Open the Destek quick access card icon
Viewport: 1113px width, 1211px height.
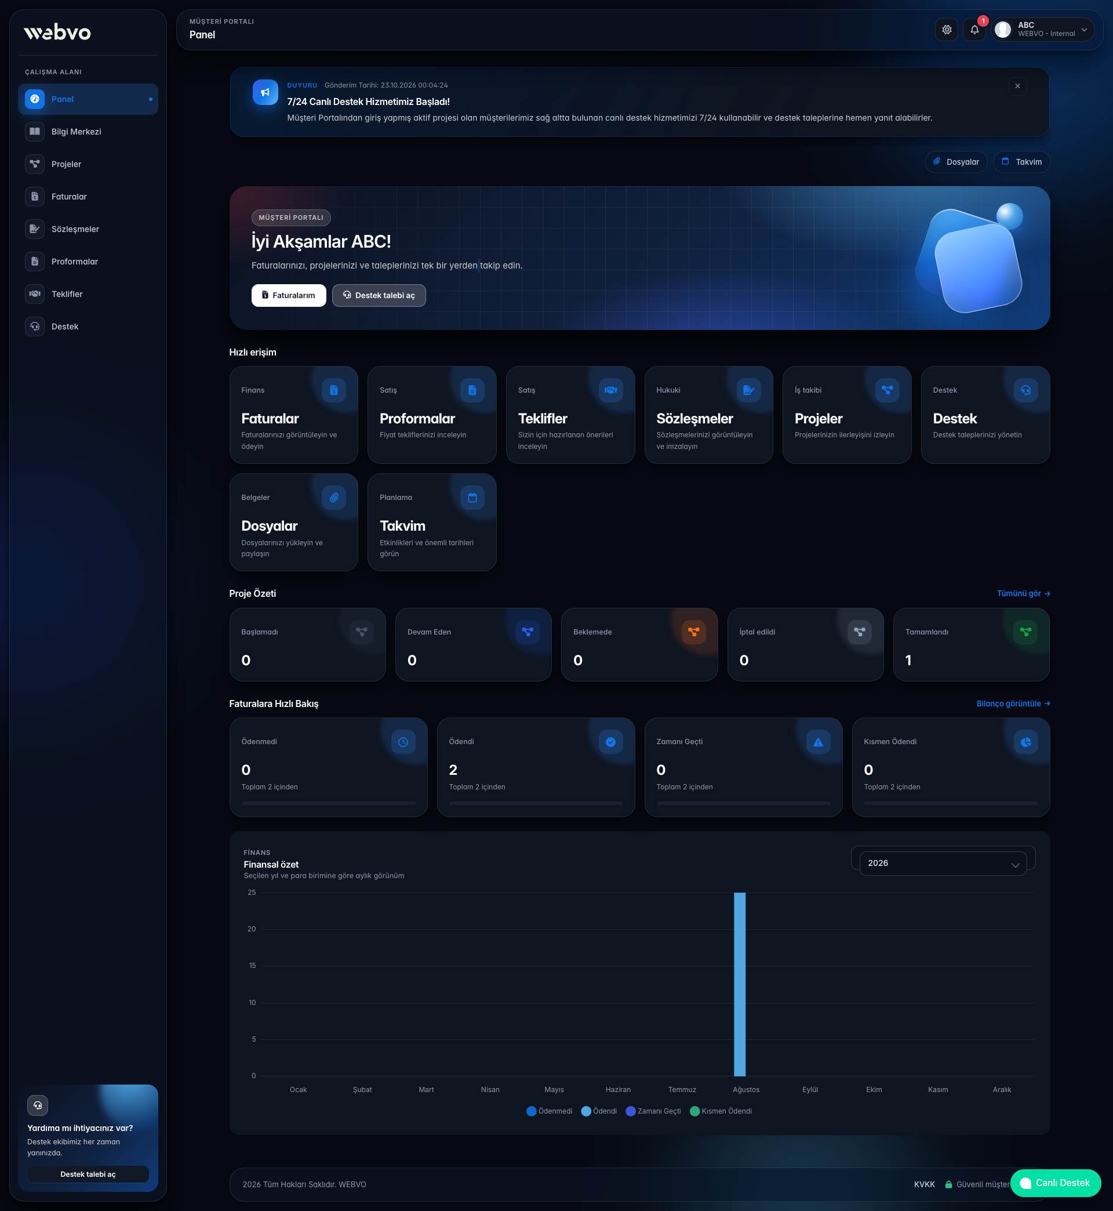tap(1025, 390)
